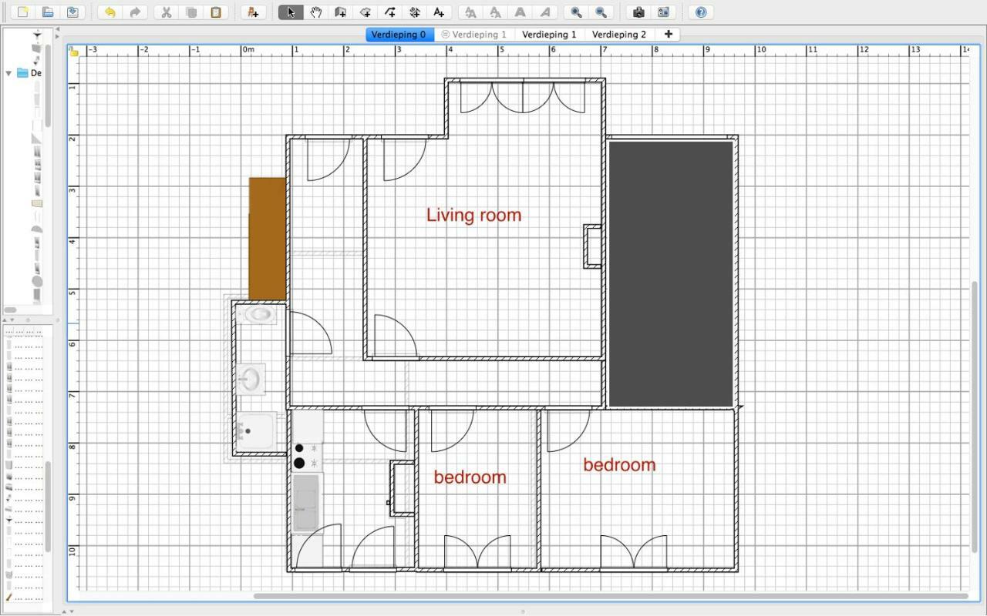The image size is (987, 616).
Task: Choose the Create rooms tool
Action: click(x=365, y=12)
